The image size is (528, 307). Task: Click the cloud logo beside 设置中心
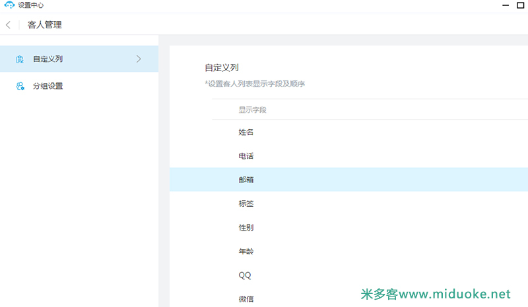click(9, 5)
